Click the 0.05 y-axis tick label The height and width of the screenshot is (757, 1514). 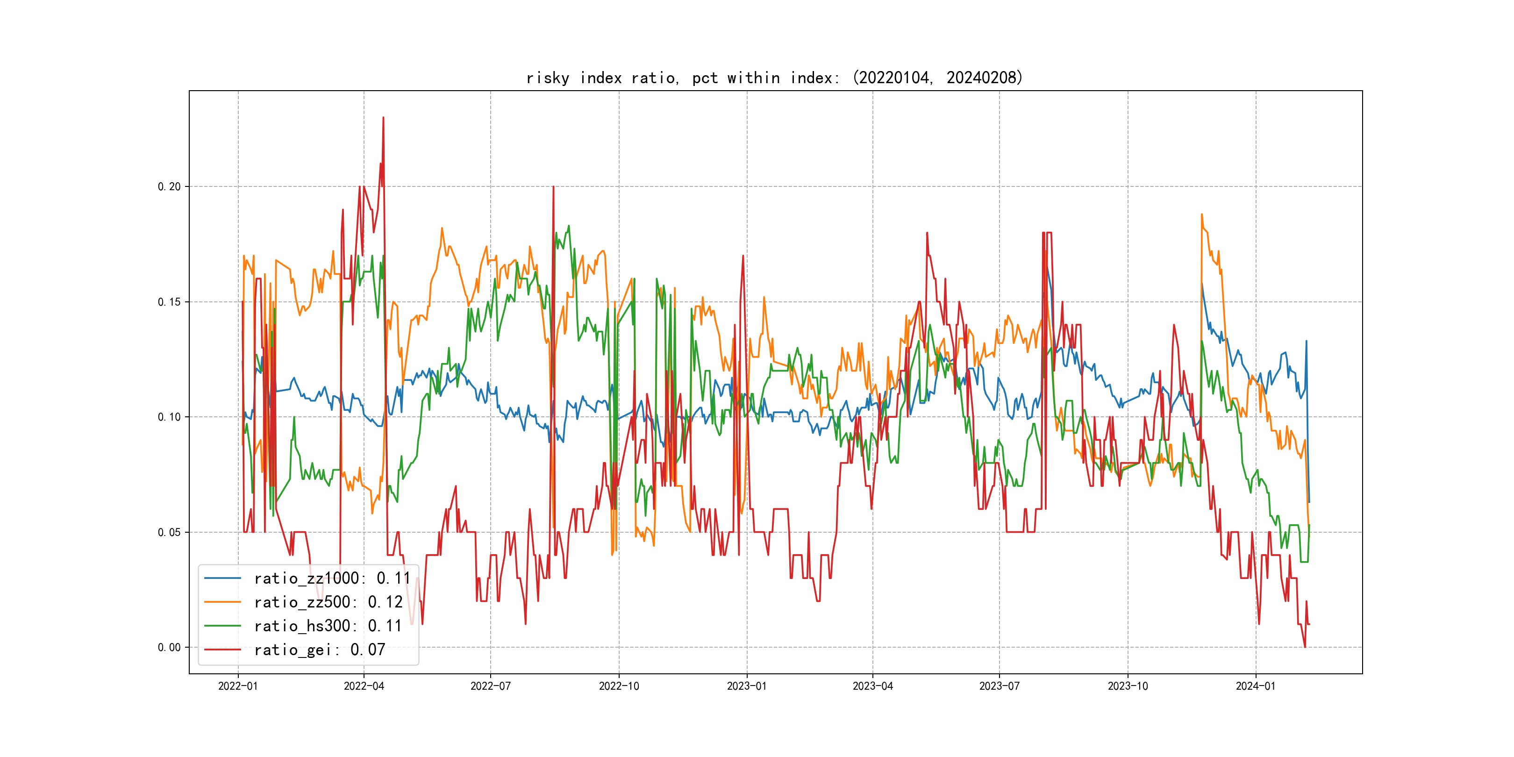pyautogui.click(x=169, y=533)
